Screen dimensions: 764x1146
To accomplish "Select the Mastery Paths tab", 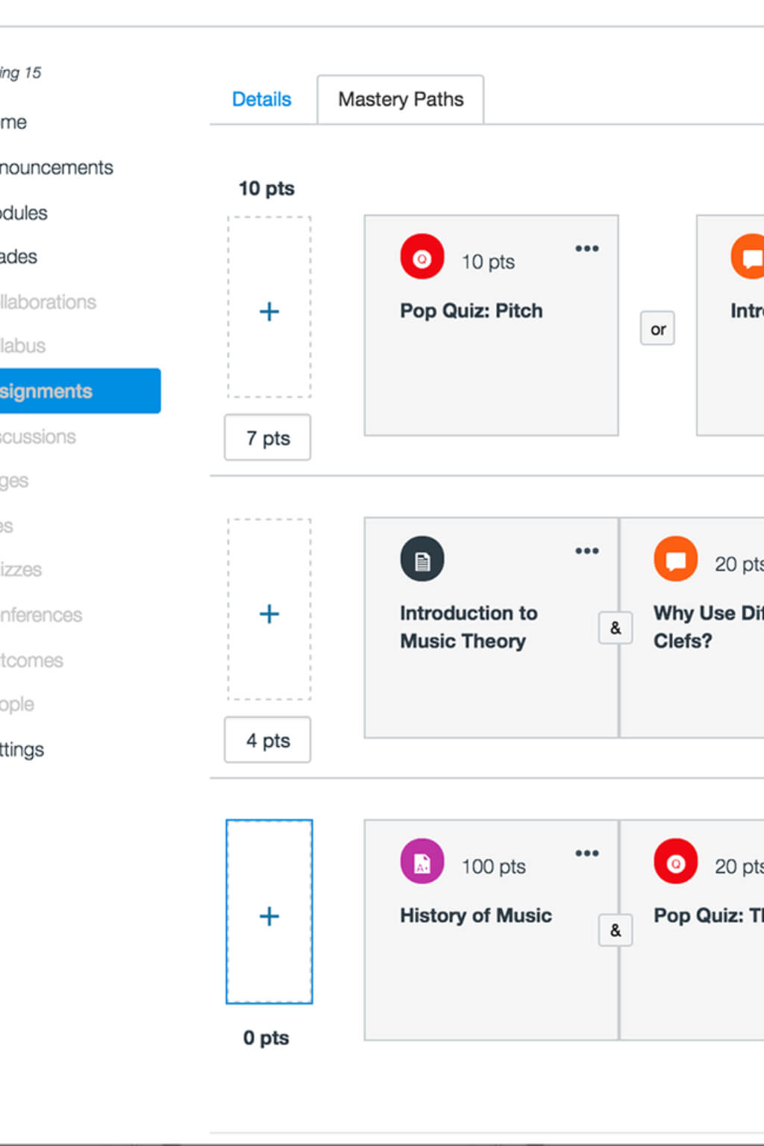I will pyautogui.click(x=401, y=99).
